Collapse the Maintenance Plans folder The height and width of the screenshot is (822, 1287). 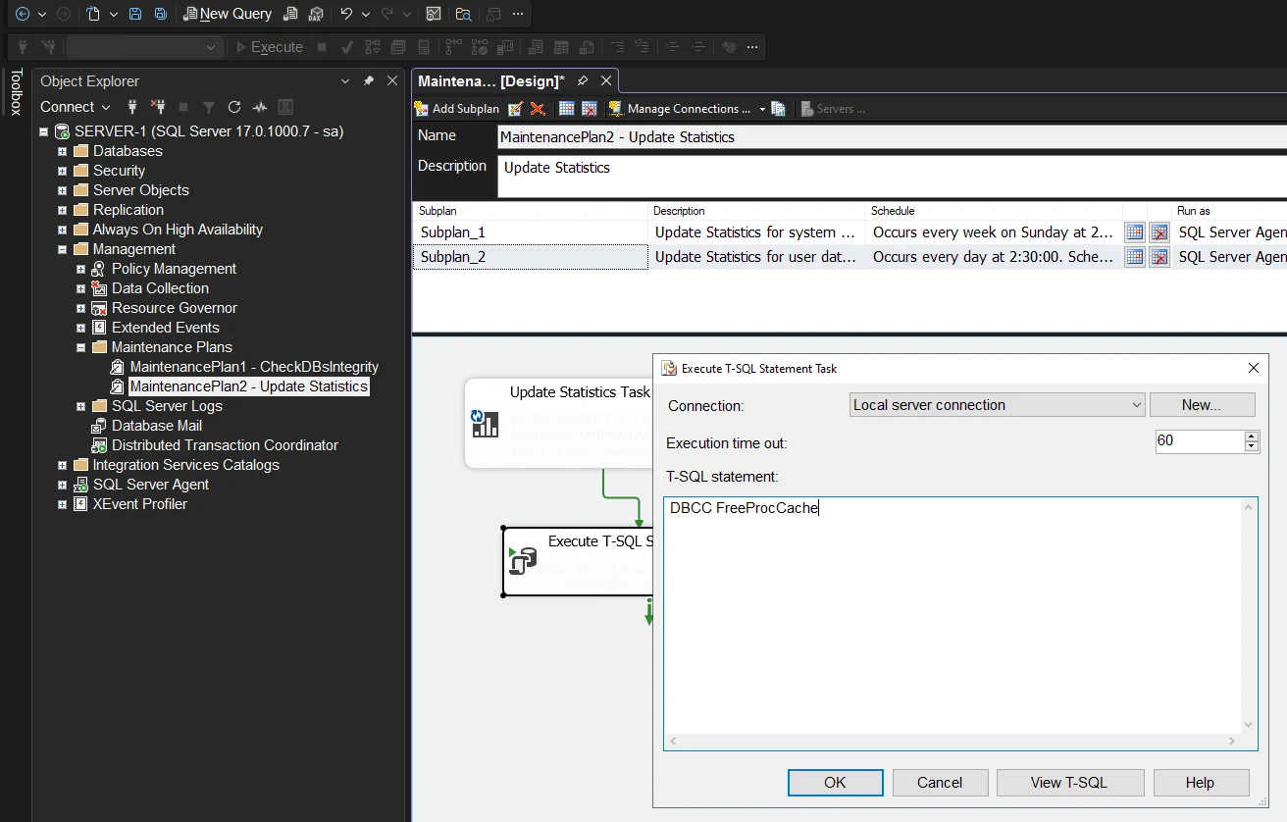click(81, 347)
